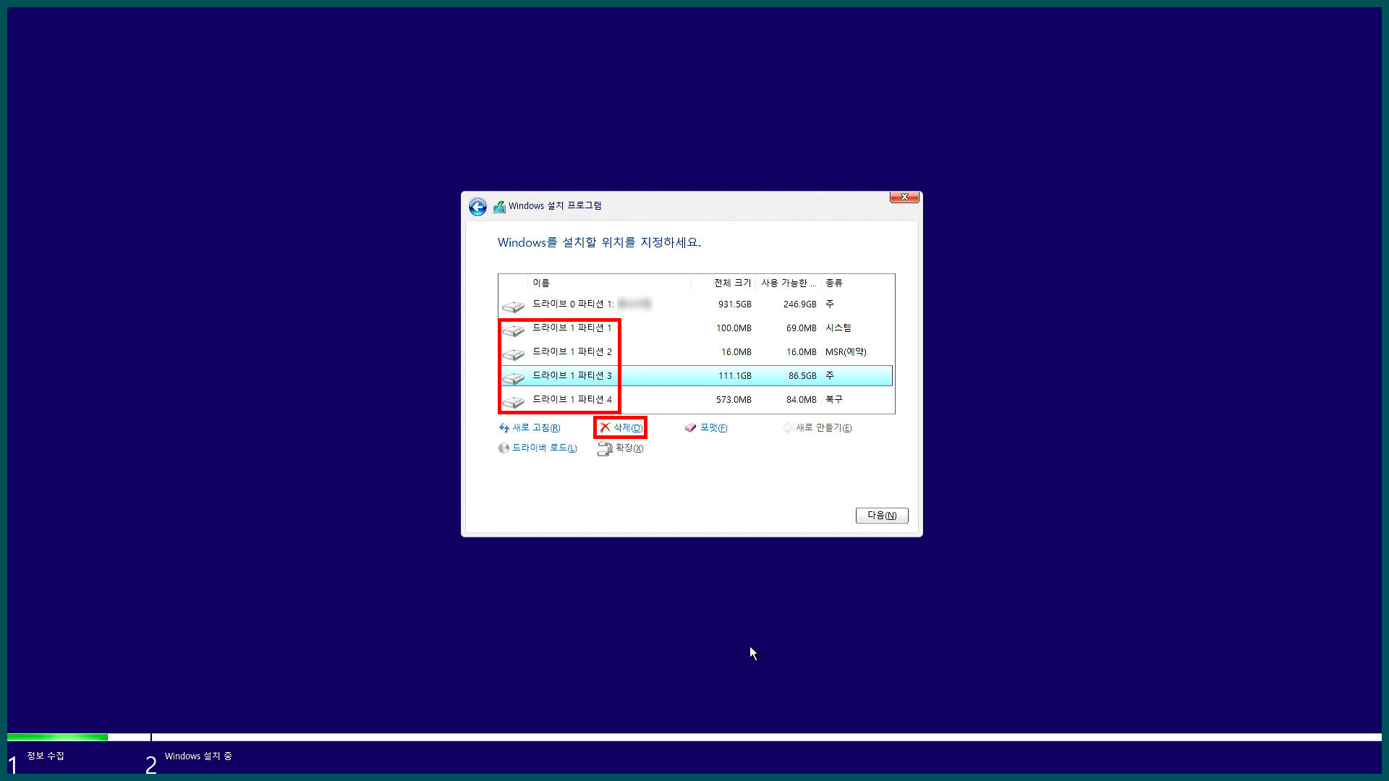Close the Windows setup dialog

tap(904, 197)
